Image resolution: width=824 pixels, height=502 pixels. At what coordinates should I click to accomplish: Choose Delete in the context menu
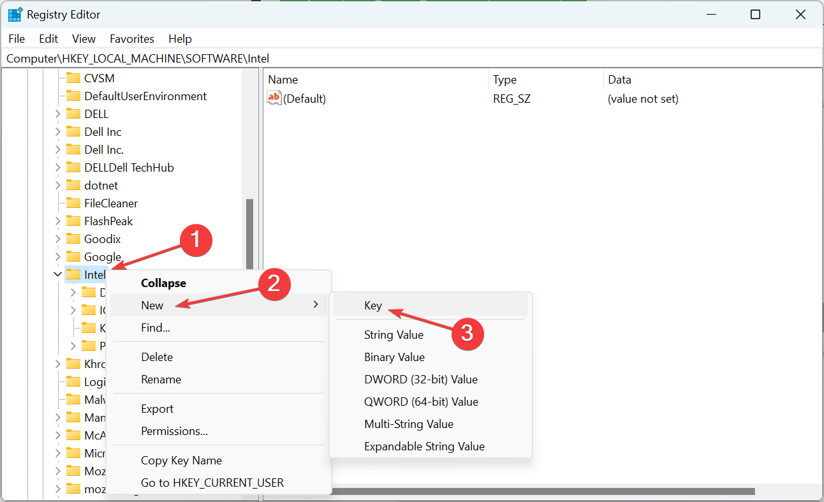click(x=219, y=357)
